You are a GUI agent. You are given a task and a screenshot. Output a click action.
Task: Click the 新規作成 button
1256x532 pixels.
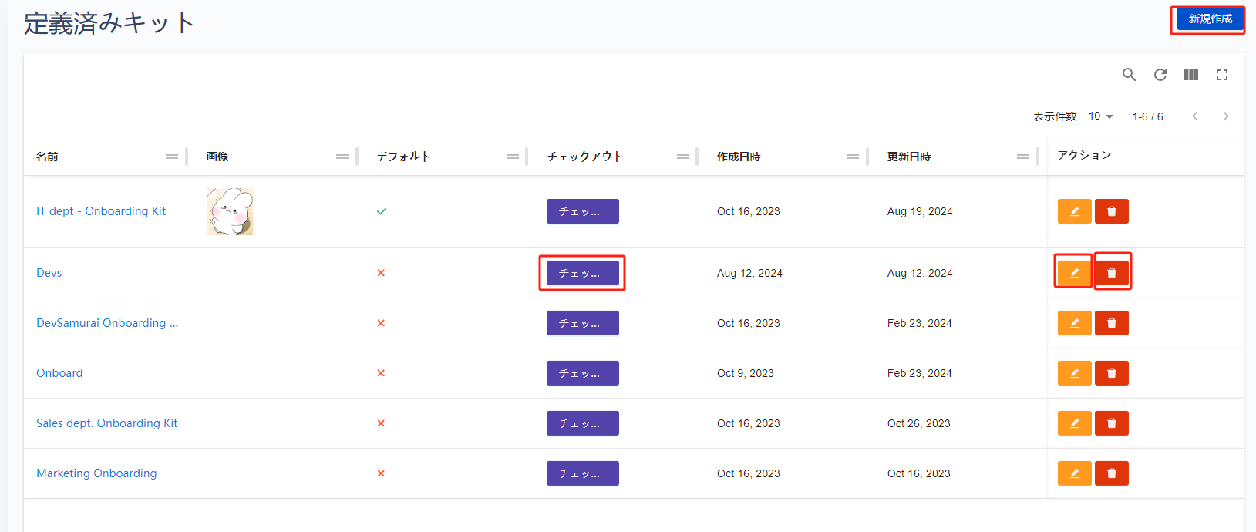(1210, 19)
